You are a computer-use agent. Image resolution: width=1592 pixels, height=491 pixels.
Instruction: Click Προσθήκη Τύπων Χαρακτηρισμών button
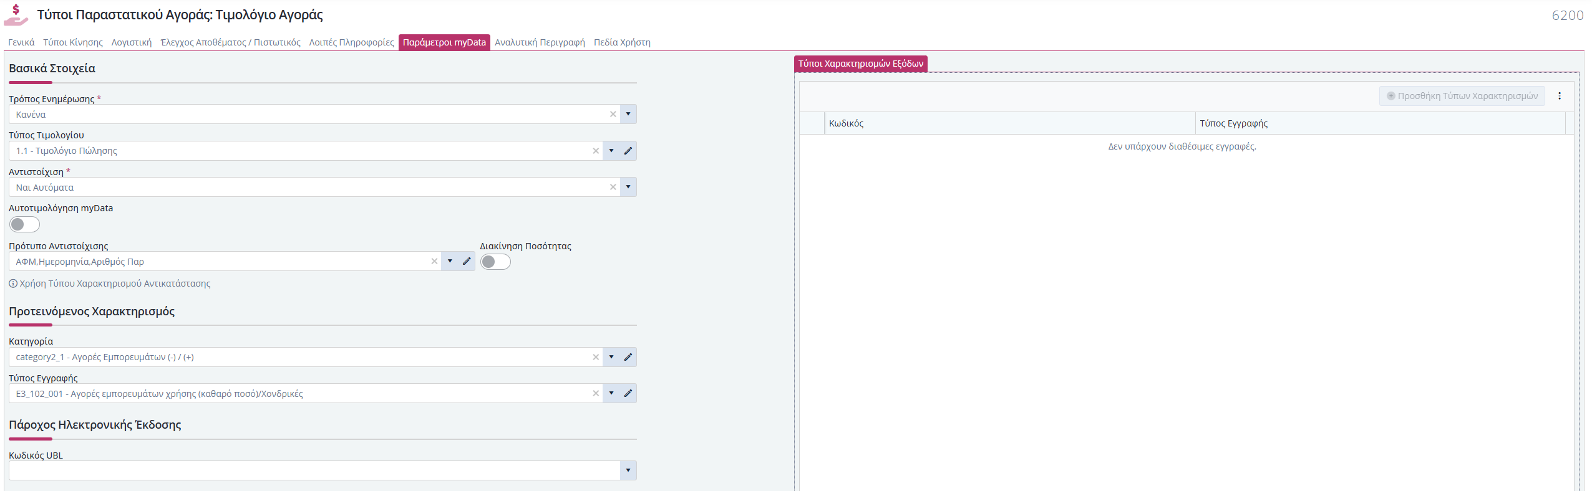pos(1462,96)
